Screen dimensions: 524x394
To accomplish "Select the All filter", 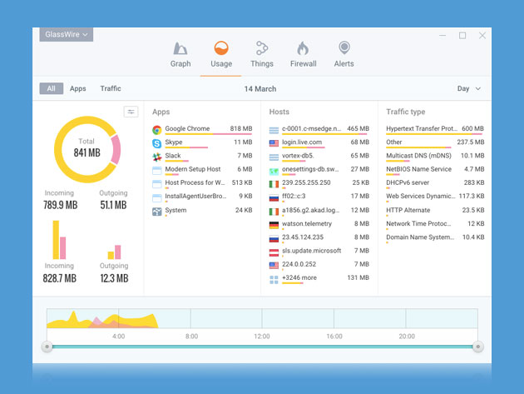I will click(51, 88).
